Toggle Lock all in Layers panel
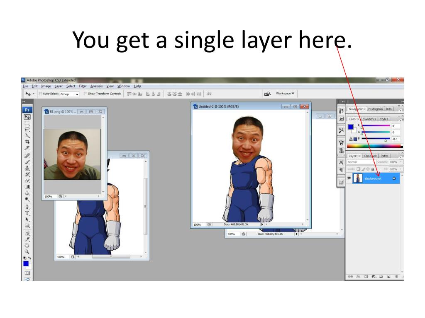The width and height of the screenshot is (425, 318). [x=373, y=169]
